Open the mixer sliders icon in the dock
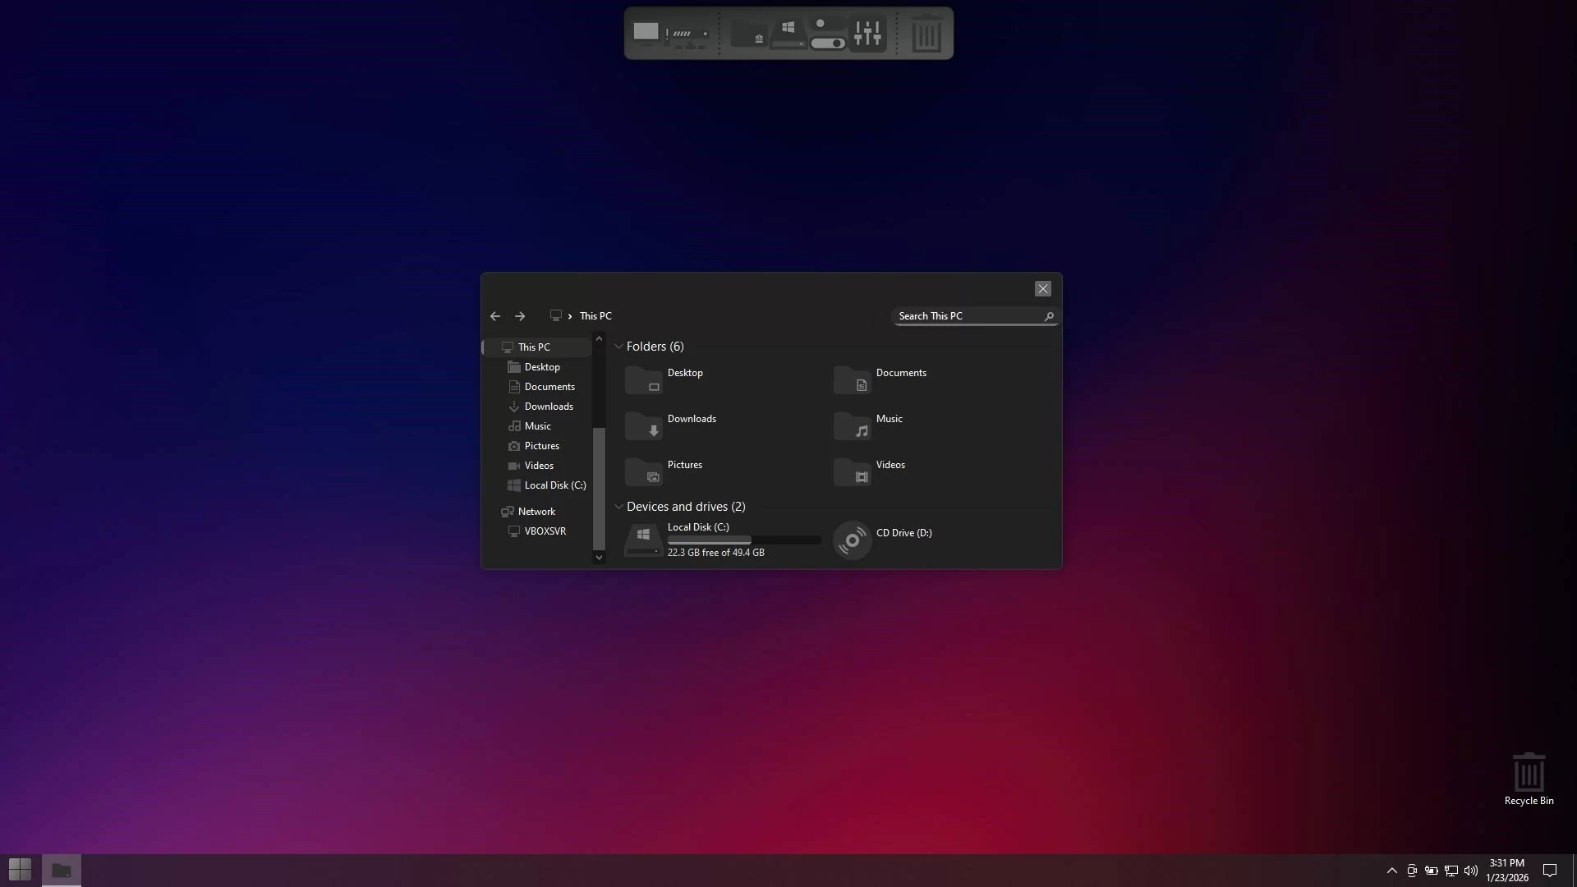 (867, 34)
